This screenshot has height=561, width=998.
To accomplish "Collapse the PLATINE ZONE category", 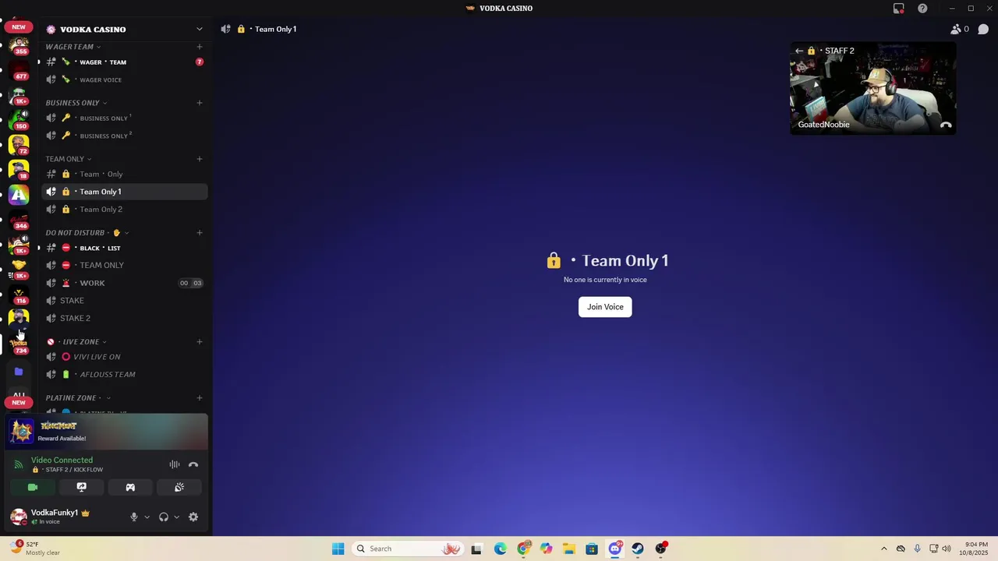I will 78,397.
